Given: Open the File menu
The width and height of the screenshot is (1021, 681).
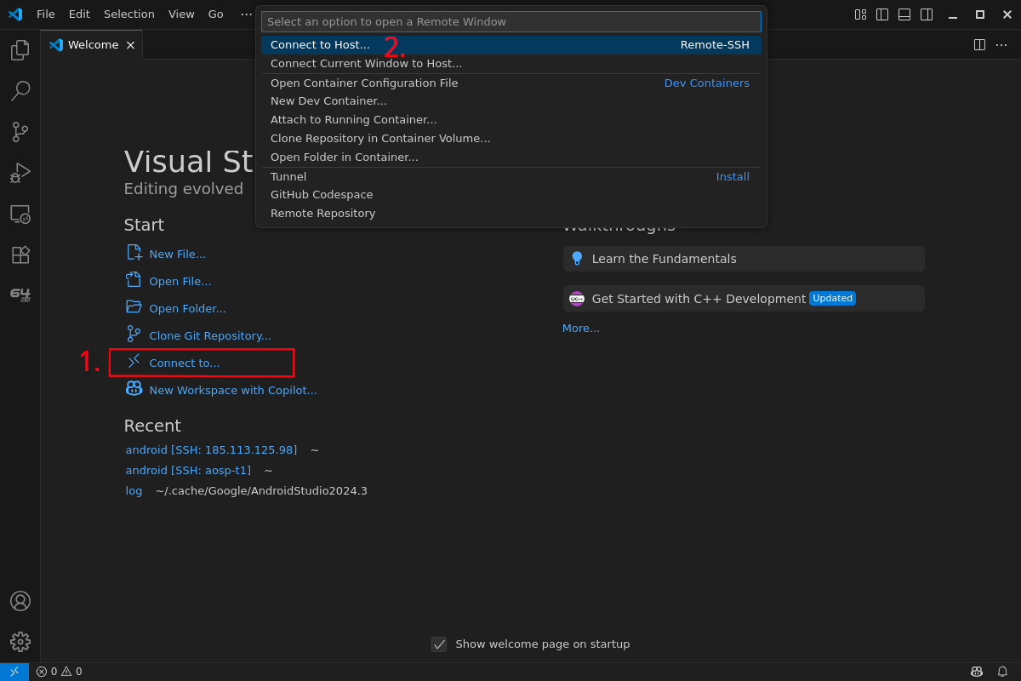Looking at the screenshot, I should click(46, 14).
